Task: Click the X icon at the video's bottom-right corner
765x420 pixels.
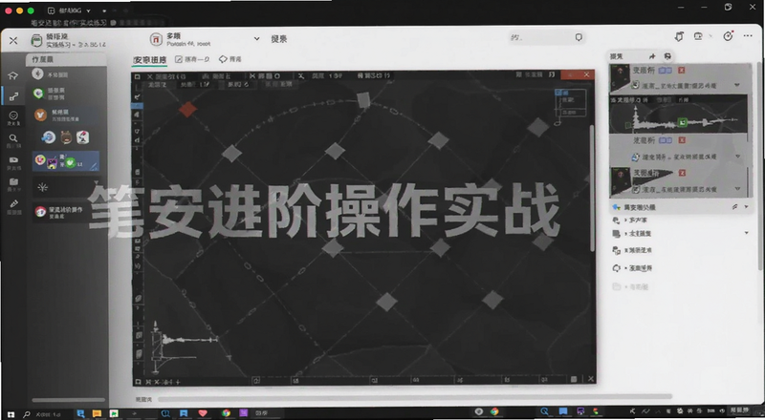Action: point(591,379)
